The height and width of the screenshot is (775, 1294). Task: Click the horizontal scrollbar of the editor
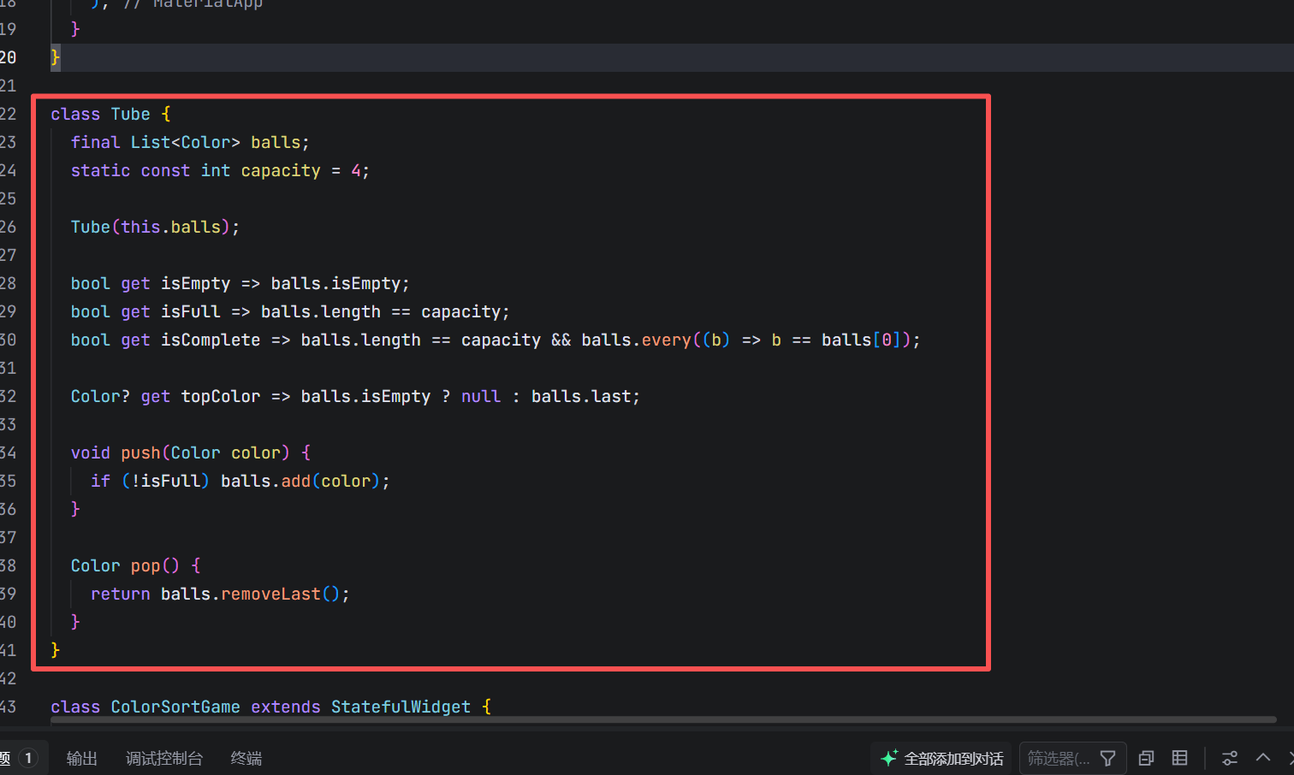pyautogui.click(x=663, y=719)
